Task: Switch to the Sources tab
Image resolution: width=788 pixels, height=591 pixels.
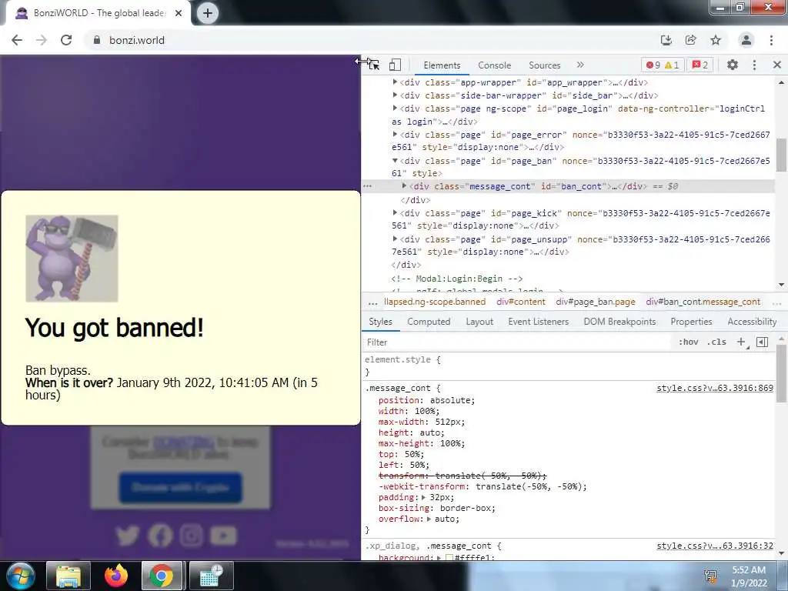Action: (x=544, y=65)
